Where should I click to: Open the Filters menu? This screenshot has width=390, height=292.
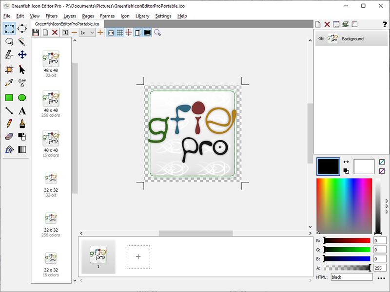pos(51,16)
